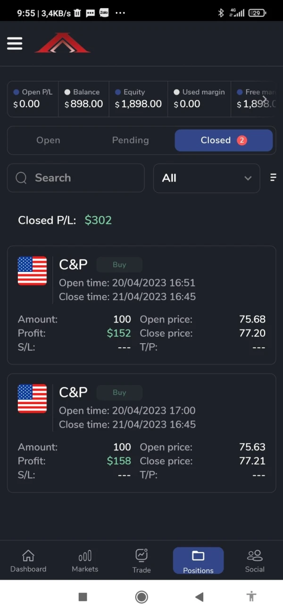Expand the All filter dropdown

(207, 178)
